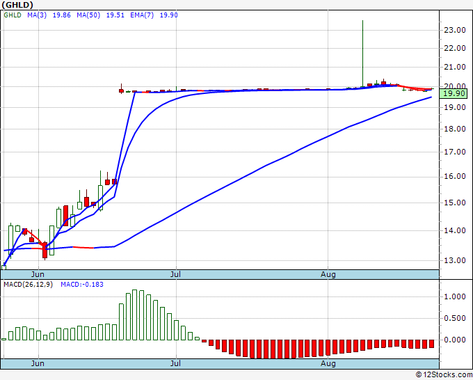The width and height of the screenshot is (473, 380).
Task: Click the 23.00 price axis label
Action: 455,30
